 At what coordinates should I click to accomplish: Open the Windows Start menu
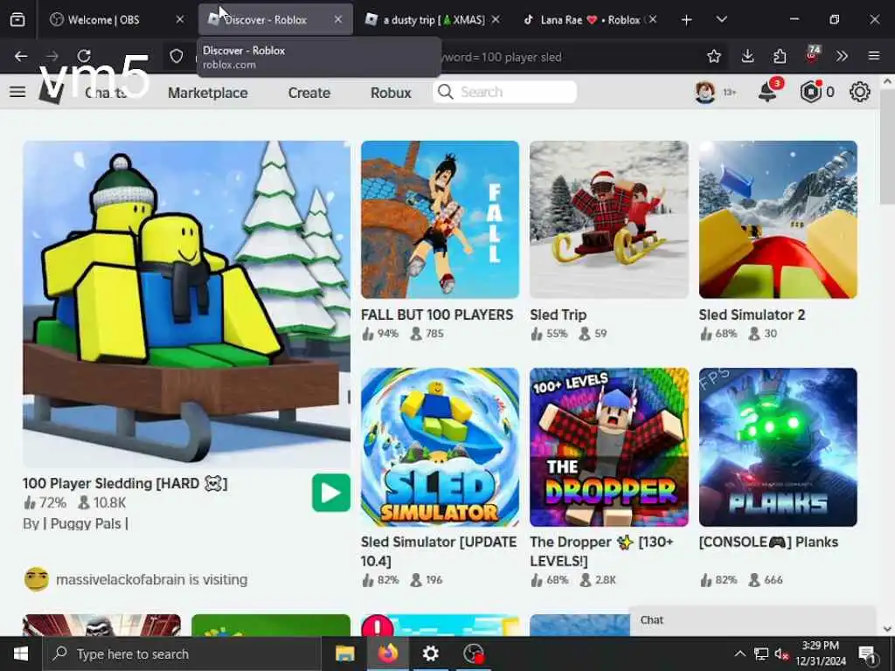pos(21,654)
